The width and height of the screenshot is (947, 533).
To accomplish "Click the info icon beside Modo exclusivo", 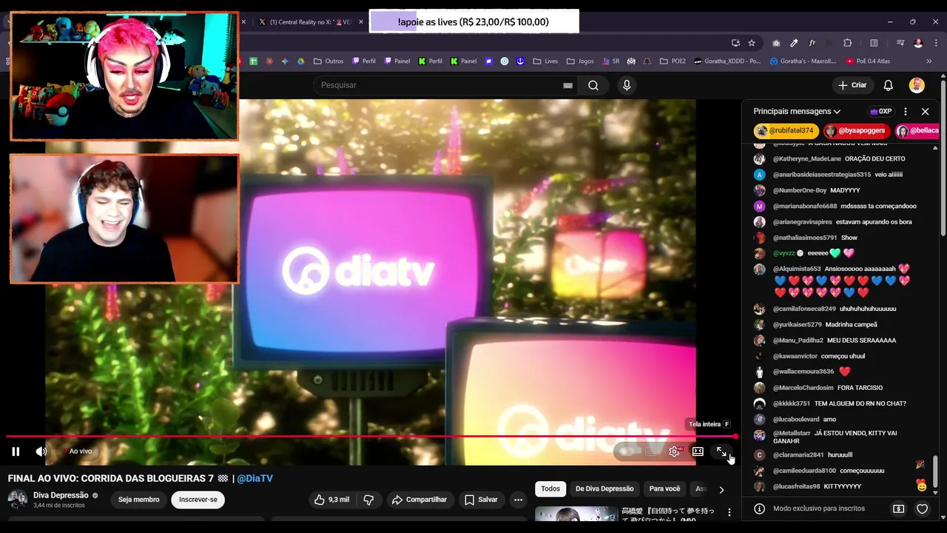I will point(759,509).
